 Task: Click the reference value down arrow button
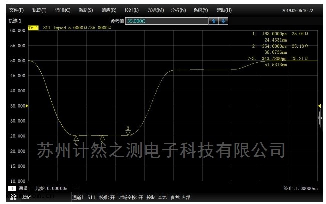point(224,21)
